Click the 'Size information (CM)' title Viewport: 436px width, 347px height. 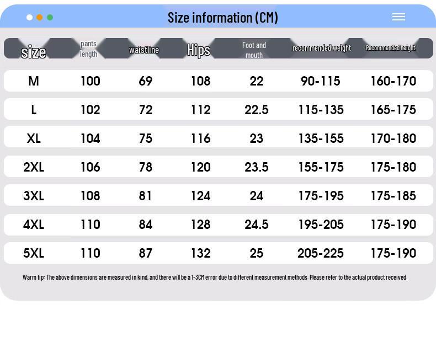click(x=222, y=18)
